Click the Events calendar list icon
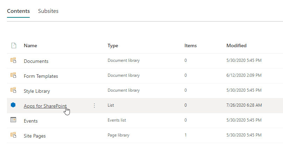 13,120
